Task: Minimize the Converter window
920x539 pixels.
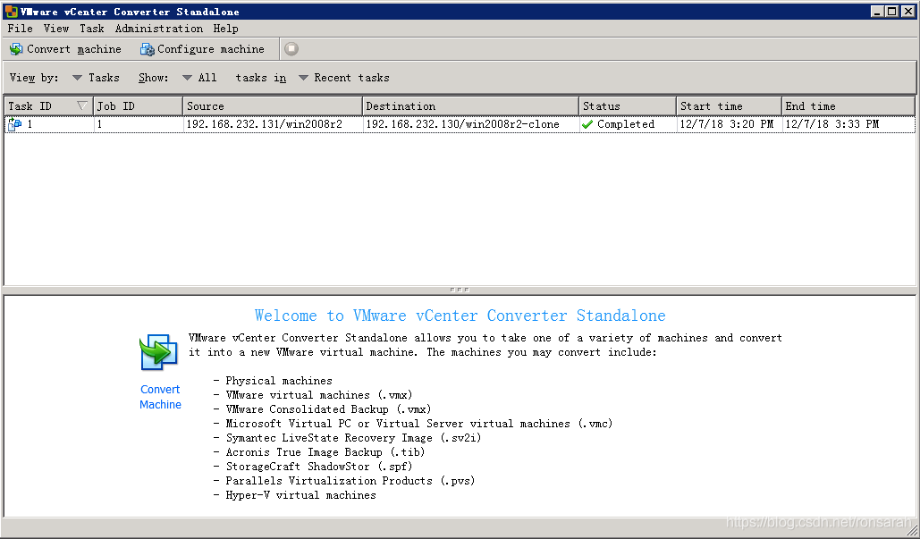Action: pyautogui.click(x=877, y=12)
